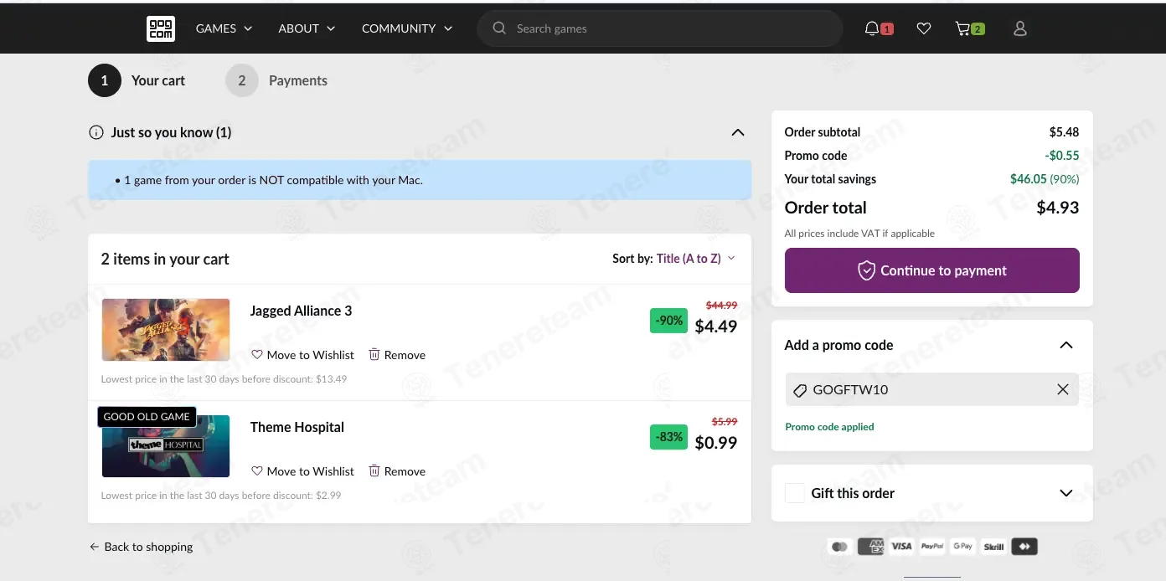This screenshot has height=581, width=1166.
Task: Click the GOG.com logo
Action: coord(161,28)
